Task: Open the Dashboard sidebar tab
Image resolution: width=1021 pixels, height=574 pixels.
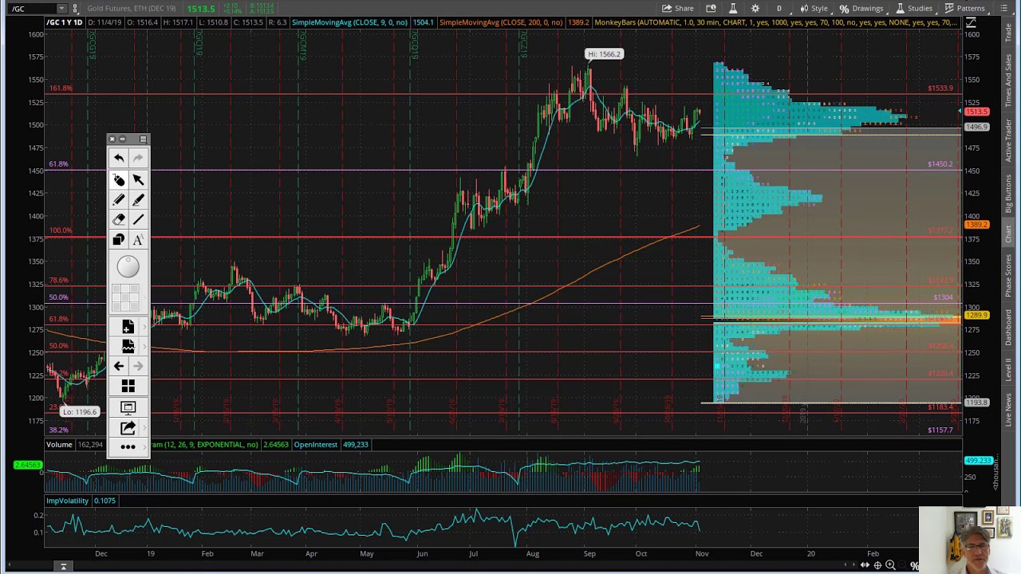Action: click(1008, 327)
